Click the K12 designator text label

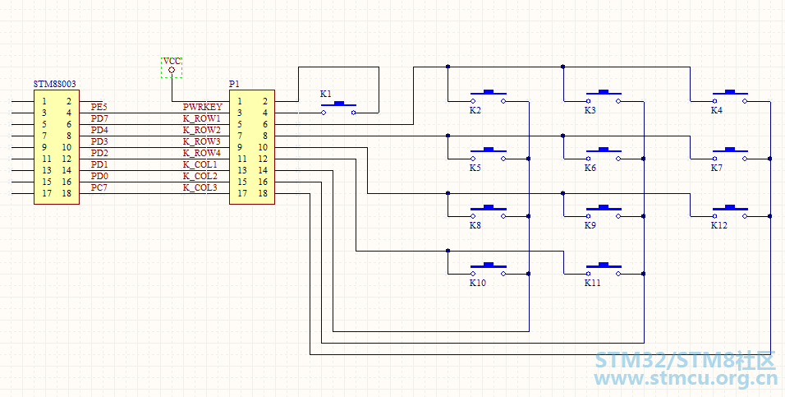tap(719, 225)
